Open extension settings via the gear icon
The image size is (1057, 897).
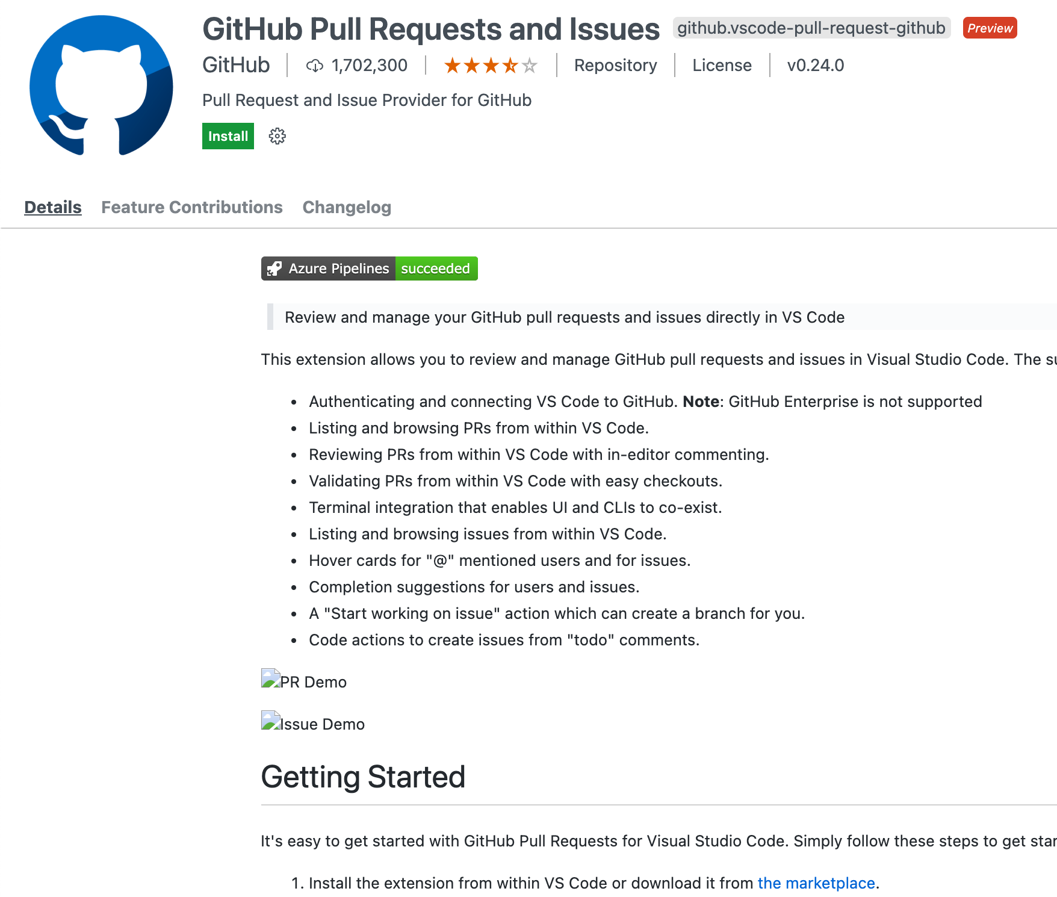[277, 136]
